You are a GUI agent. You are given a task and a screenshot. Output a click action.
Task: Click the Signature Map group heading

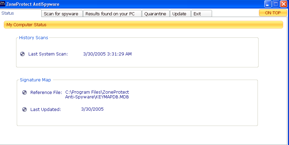coord(35,80)
